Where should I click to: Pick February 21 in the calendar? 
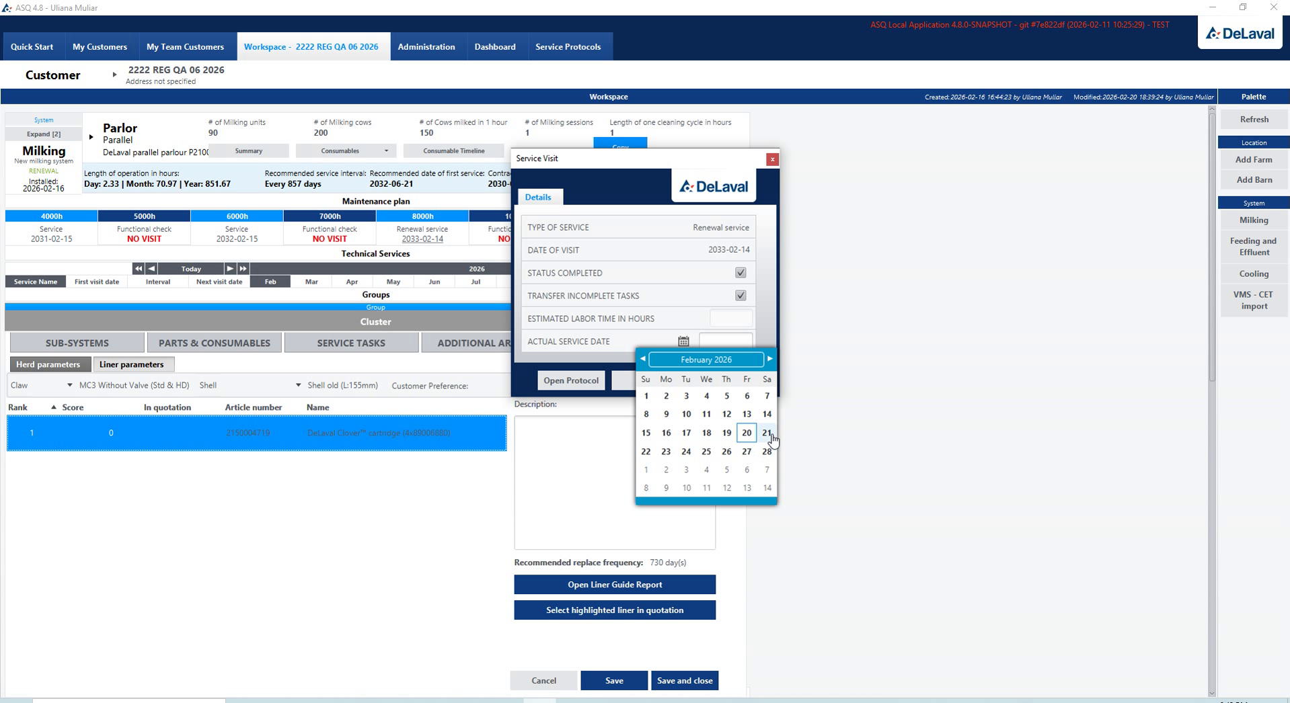click(767, 433)
